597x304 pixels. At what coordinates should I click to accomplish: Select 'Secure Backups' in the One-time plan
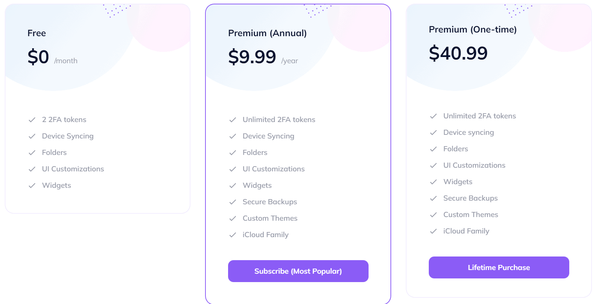470,198
